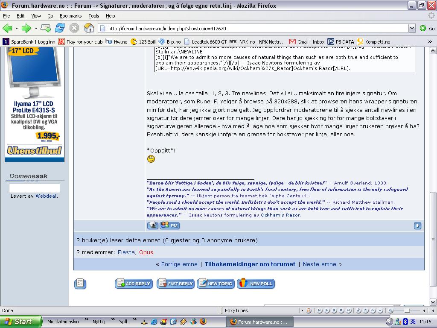
Task: Open the Leadtek 6600 GT bookmark
Action: 205,41
